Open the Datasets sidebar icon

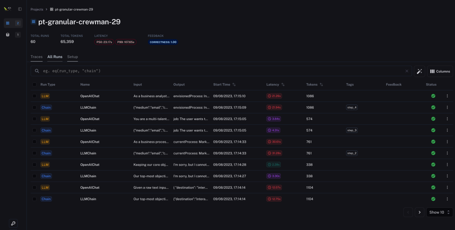click(x=8, y=35)
